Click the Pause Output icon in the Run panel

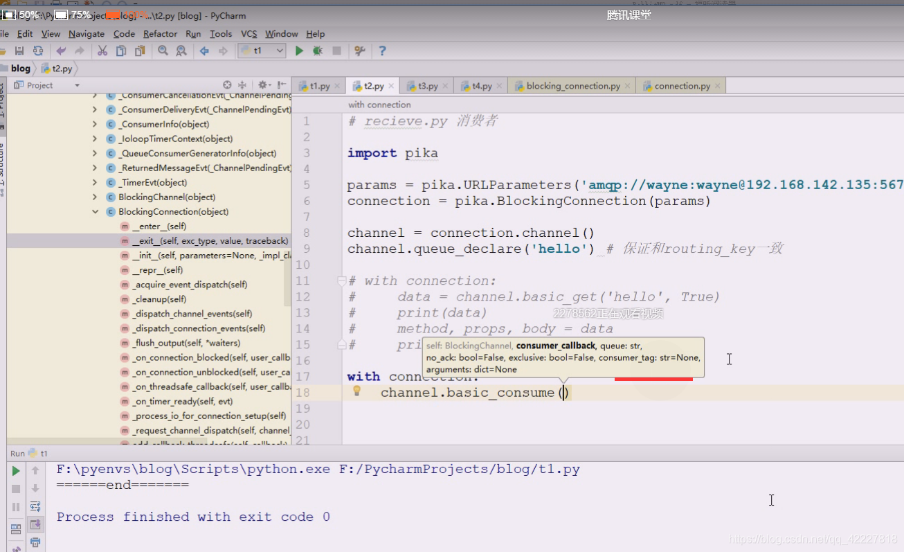tap(16, 507)
